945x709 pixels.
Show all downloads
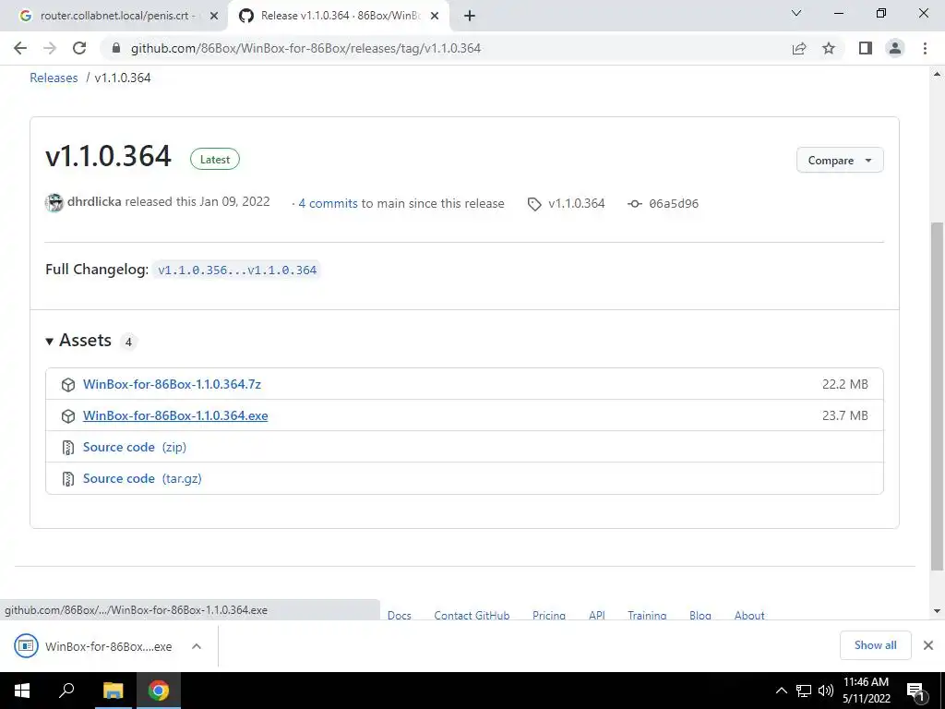coord(875,645)
